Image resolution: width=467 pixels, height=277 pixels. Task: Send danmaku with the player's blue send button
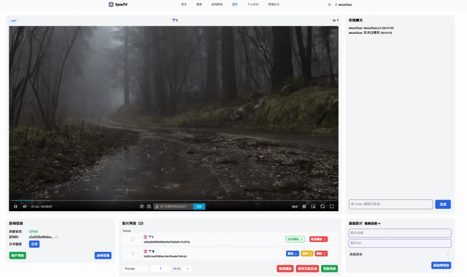[x=199, y=206]
